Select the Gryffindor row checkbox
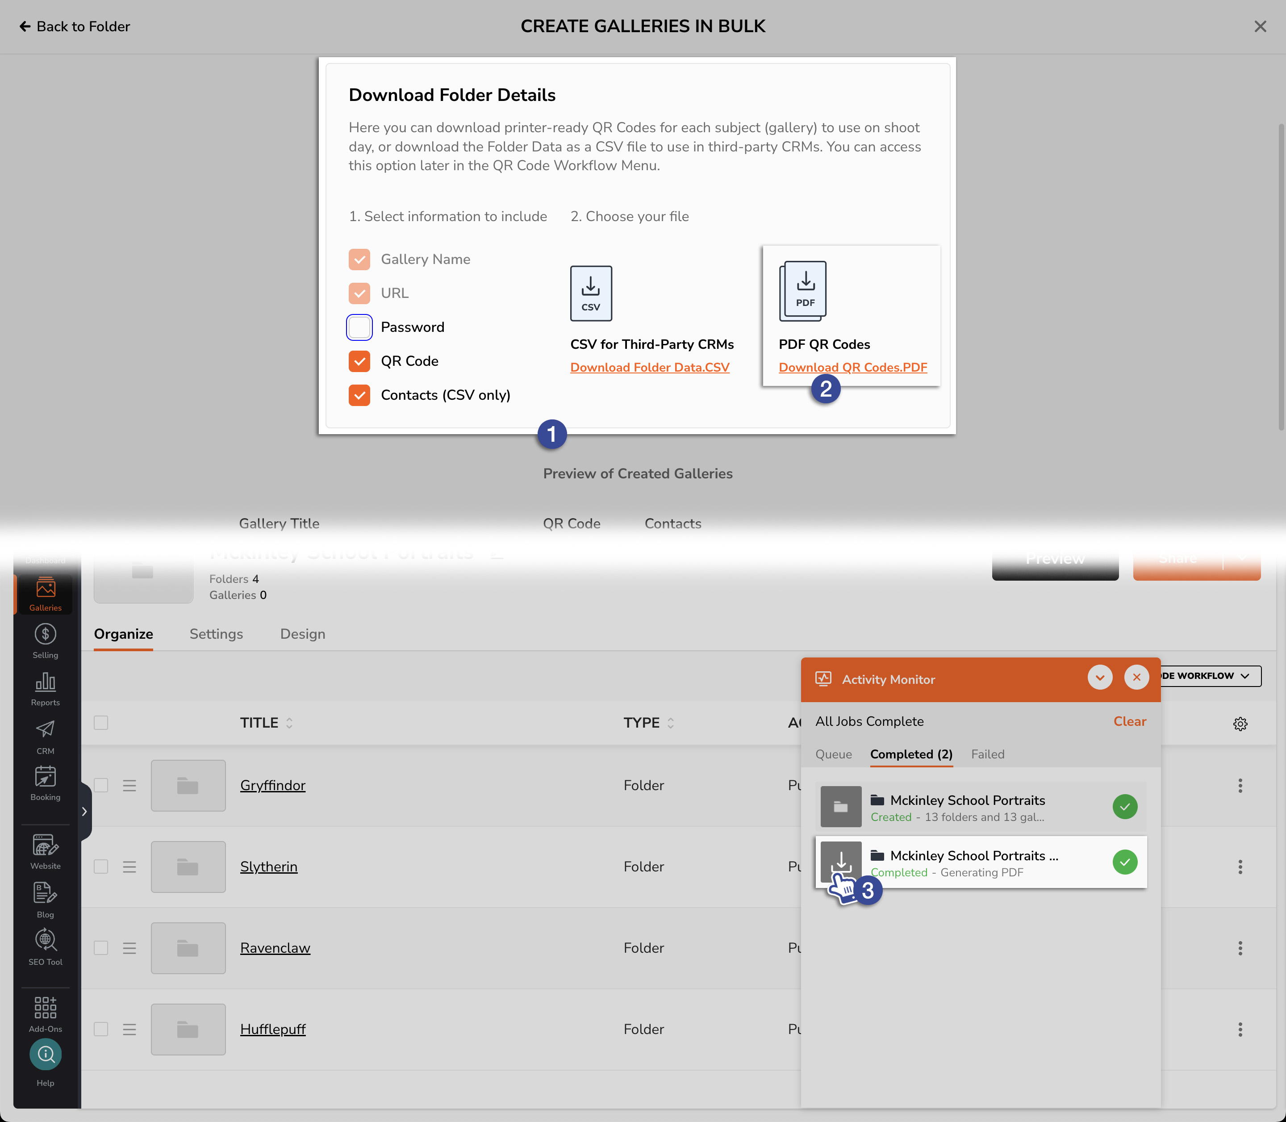This screenshot has height=1122, width=1286. pyautogui.click(x=101, y=786)
